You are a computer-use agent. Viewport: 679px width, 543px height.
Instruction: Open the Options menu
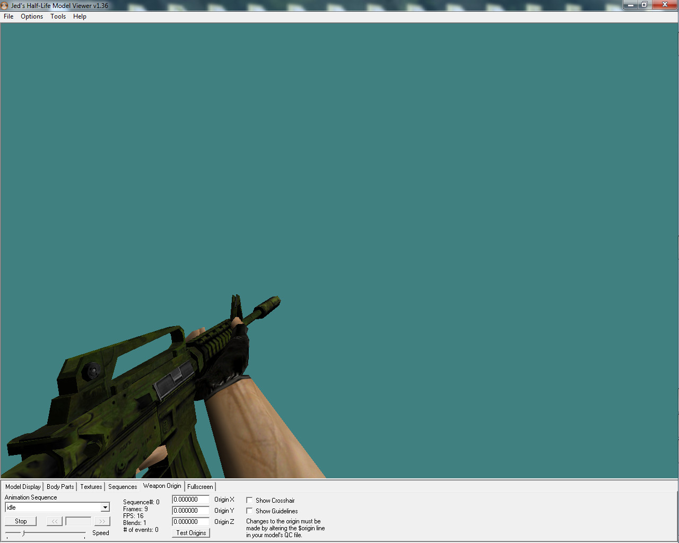32,16
